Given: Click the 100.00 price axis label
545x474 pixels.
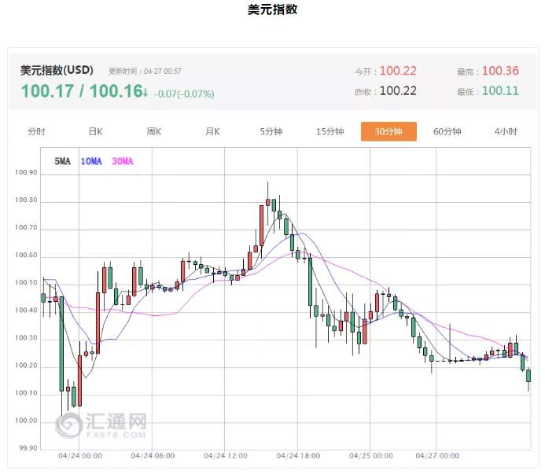Looking at the screenshot, I should tap(26, 421).
